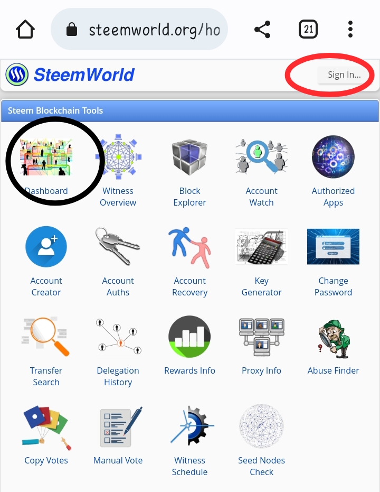
Task: Click the Witness Schedule text link
Action: (x=189, y=466)
